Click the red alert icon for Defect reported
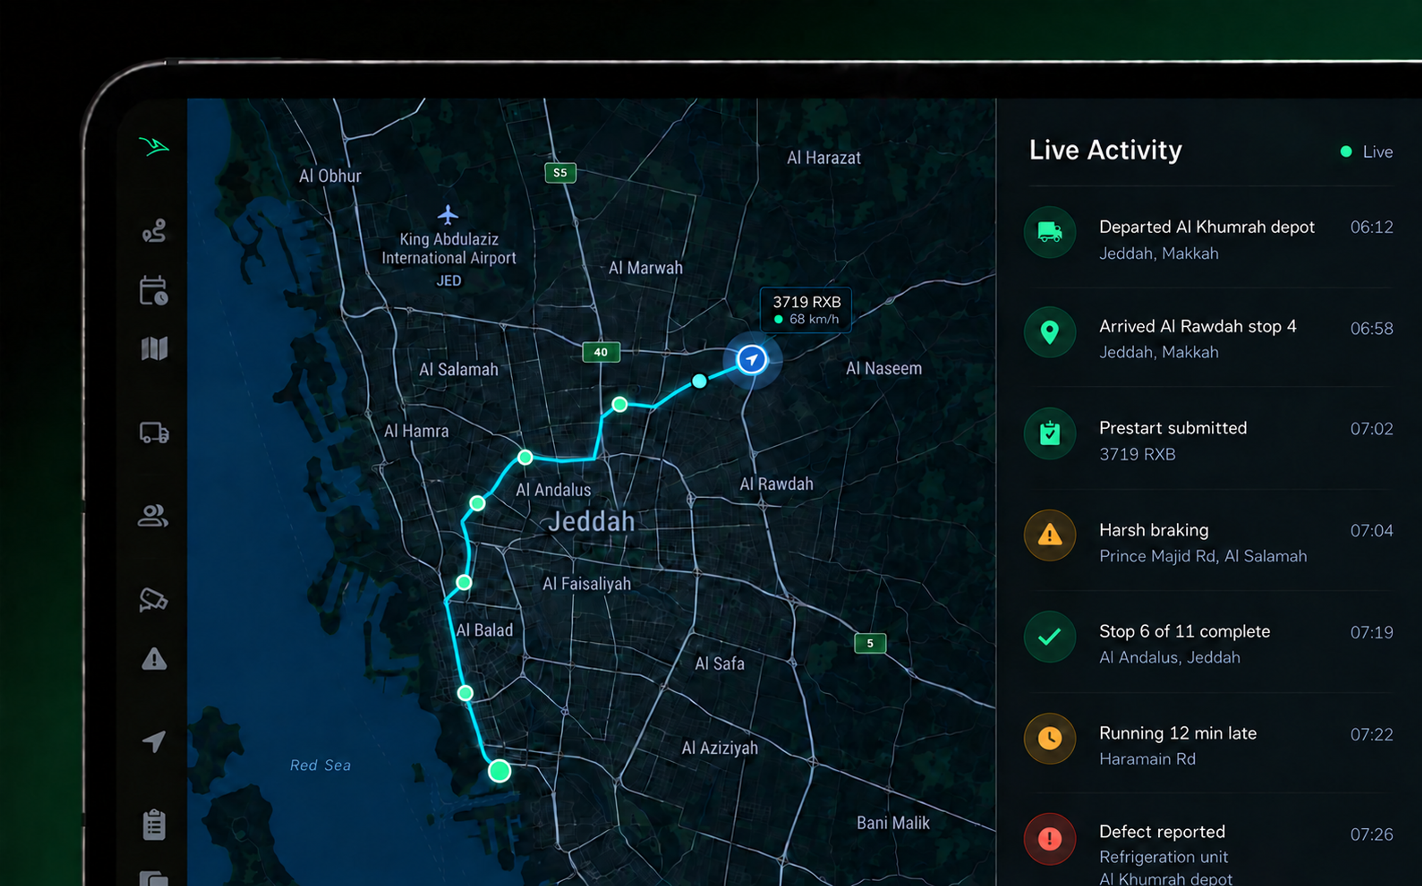 pyautogui.click(x=1049, y=839)
